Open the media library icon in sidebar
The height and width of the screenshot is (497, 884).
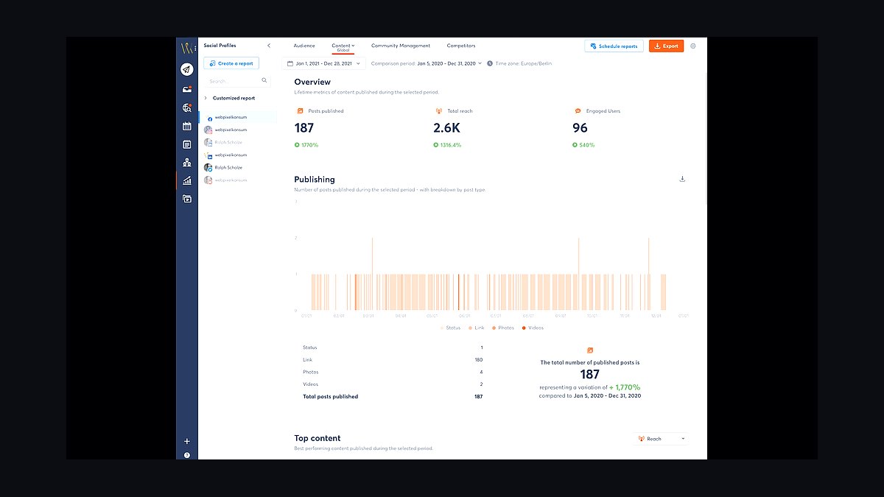point(187,199)
